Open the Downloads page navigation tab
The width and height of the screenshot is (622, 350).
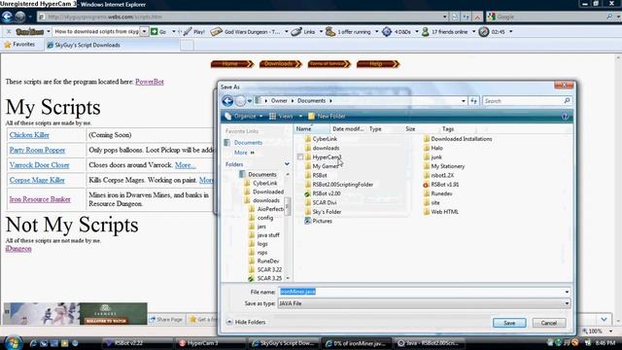tap(281, 64)
